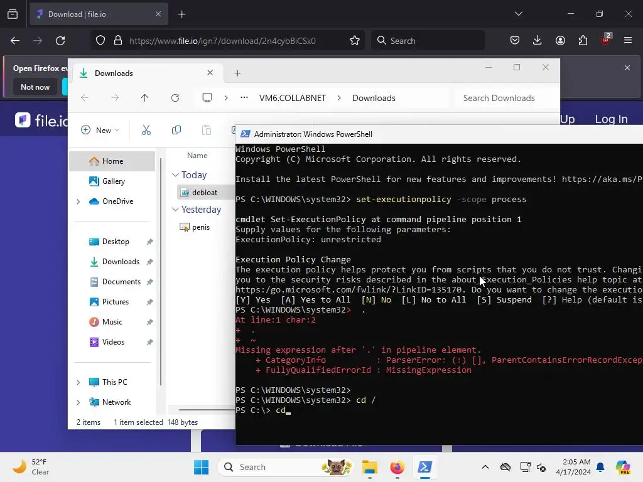The width and height of the screenshot is (643, 482).
Task: Refresh the Explorer Downloads folder
Action: pyautogui.click(x=175, y=98)
